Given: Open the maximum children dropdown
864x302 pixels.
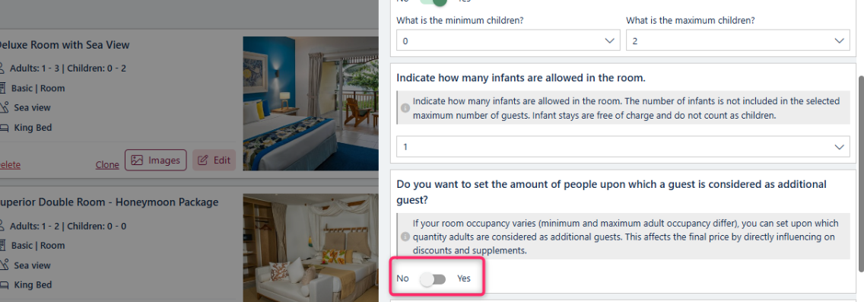Looking at the screenshot, I should click(738, 41).
